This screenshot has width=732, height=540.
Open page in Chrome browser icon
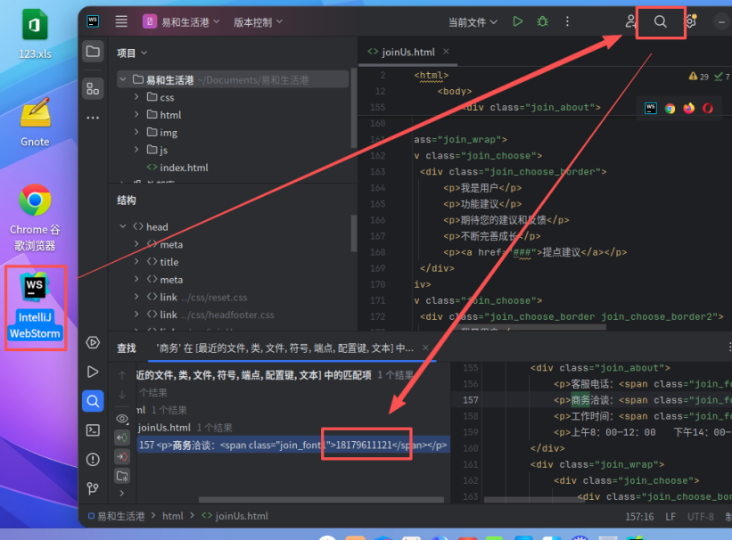(x=670, y=109)
